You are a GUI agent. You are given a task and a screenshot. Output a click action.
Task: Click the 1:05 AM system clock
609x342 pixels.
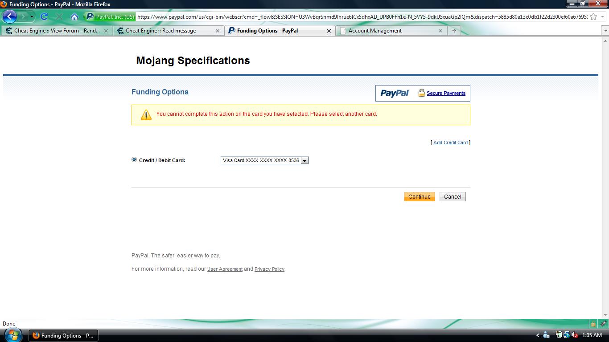tap(592, 335)
